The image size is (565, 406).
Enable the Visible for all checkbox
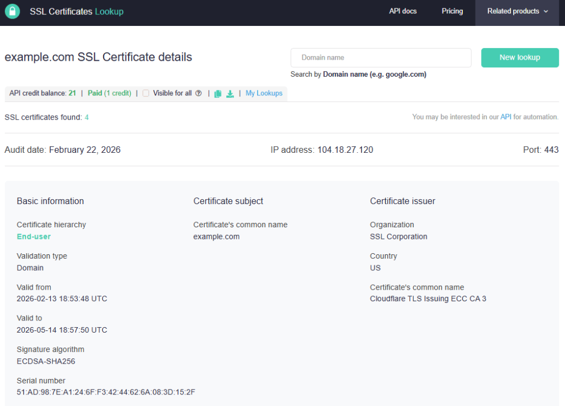(145, 93)
